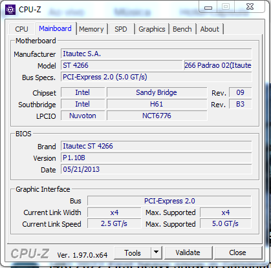
Task: Click the Validate button
Action: click(188, 253)
